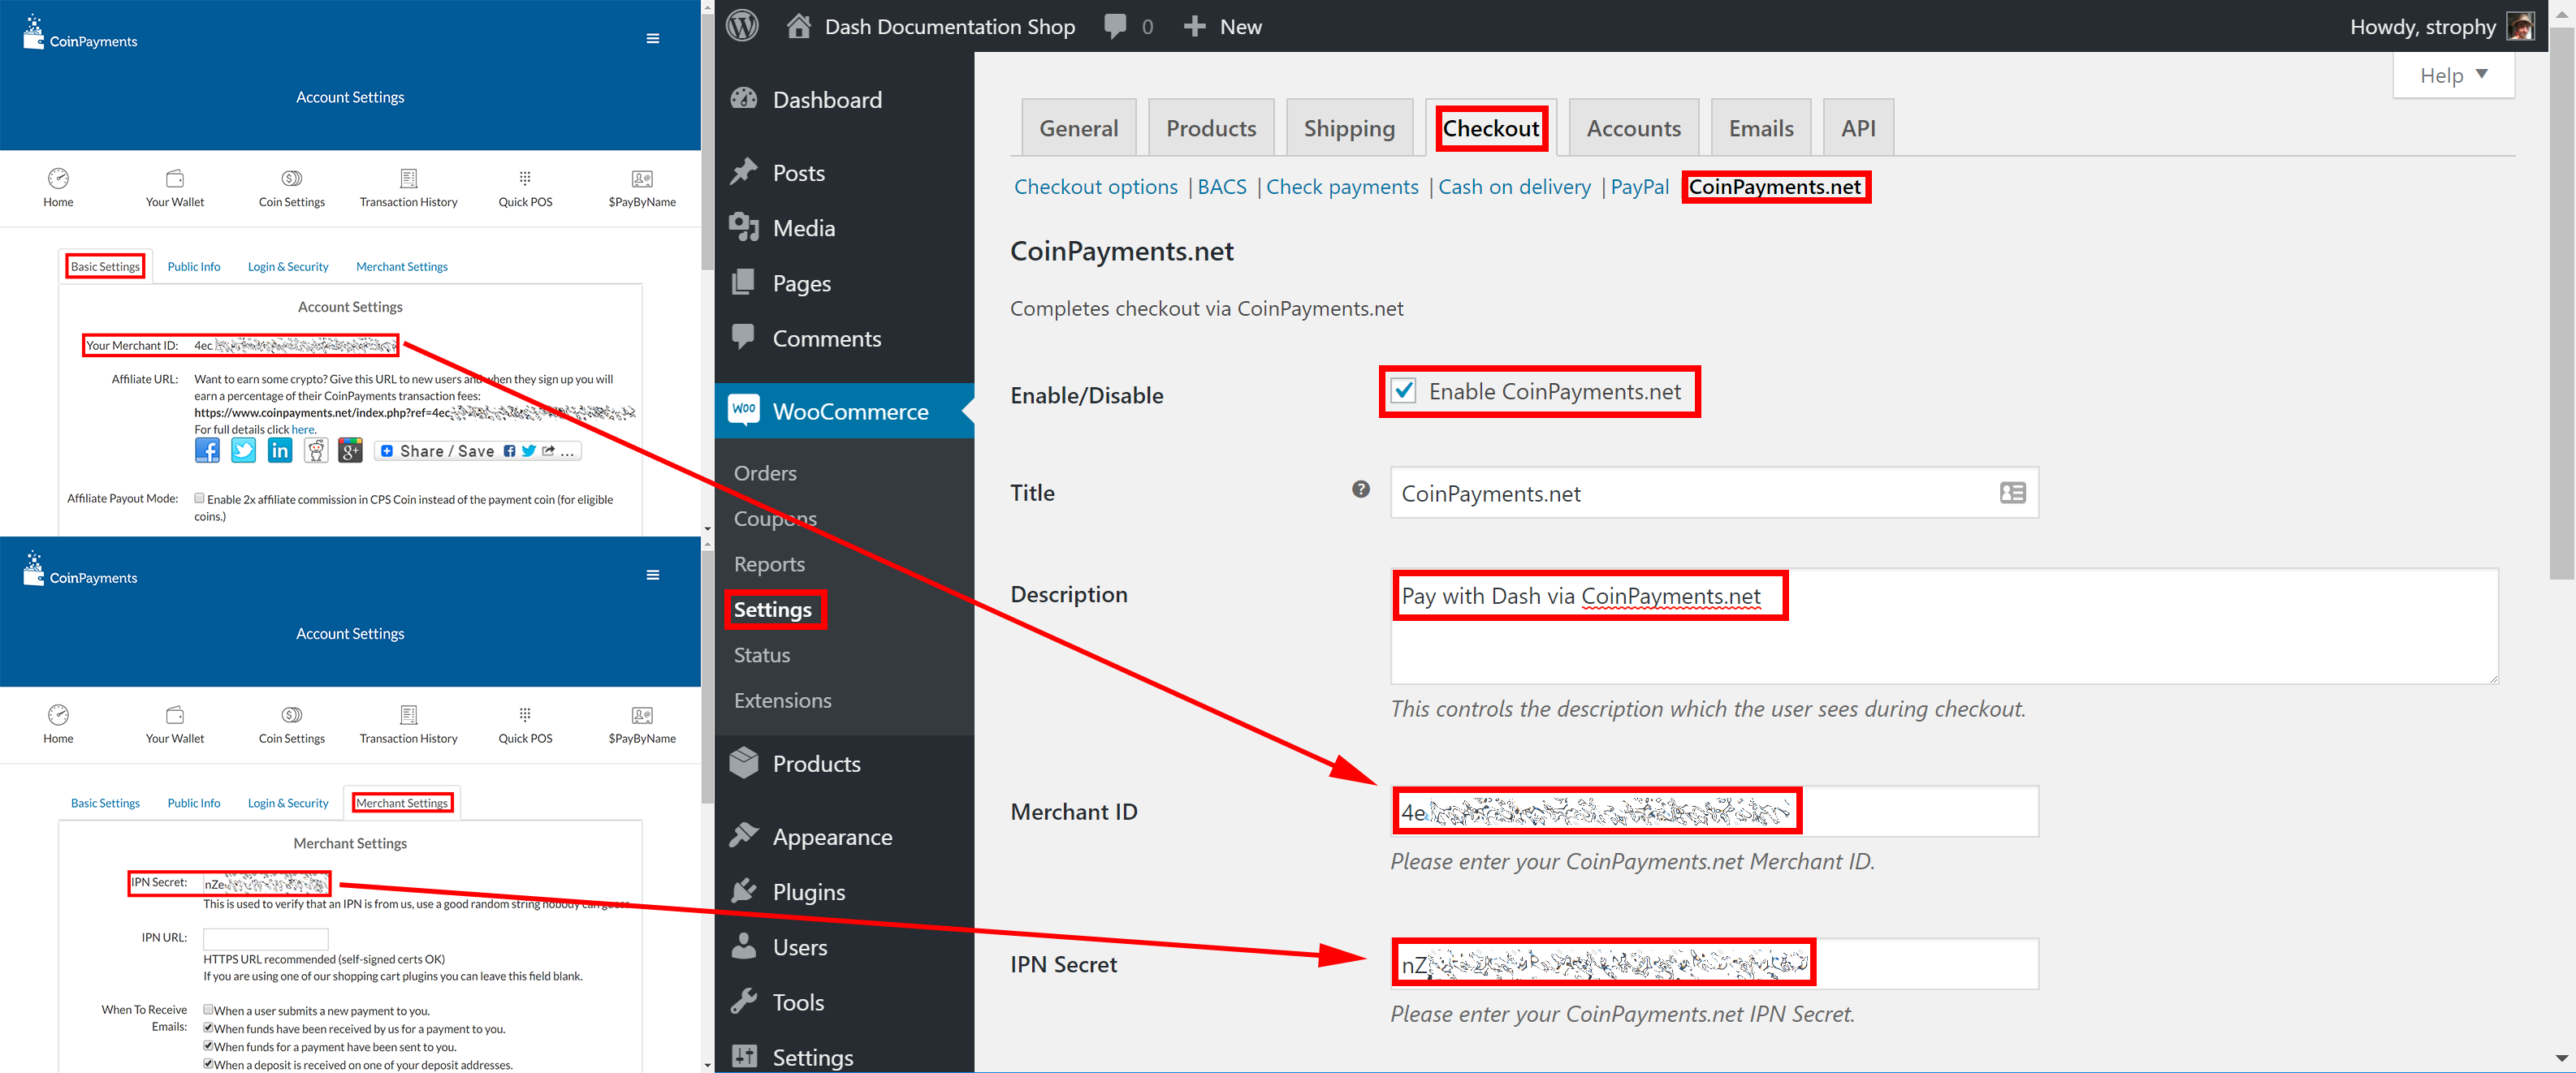Click $PayByName icon in upper CoinPayments panel
The image size is (2576, 1073).
point(642,179)
